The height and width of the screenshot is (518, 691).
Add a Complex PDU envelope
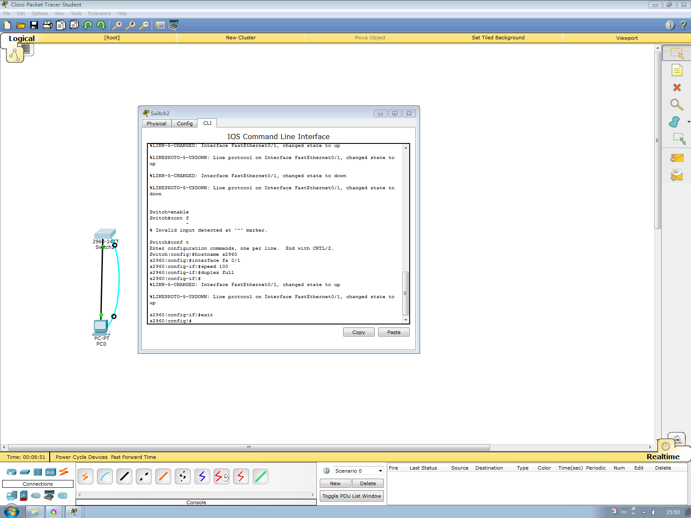coord(677,175)
